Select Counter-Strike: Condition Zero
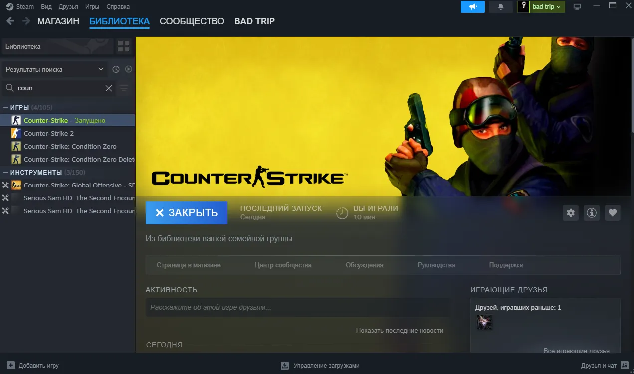The height and width of the screenshot is (374, 634). 67,146
